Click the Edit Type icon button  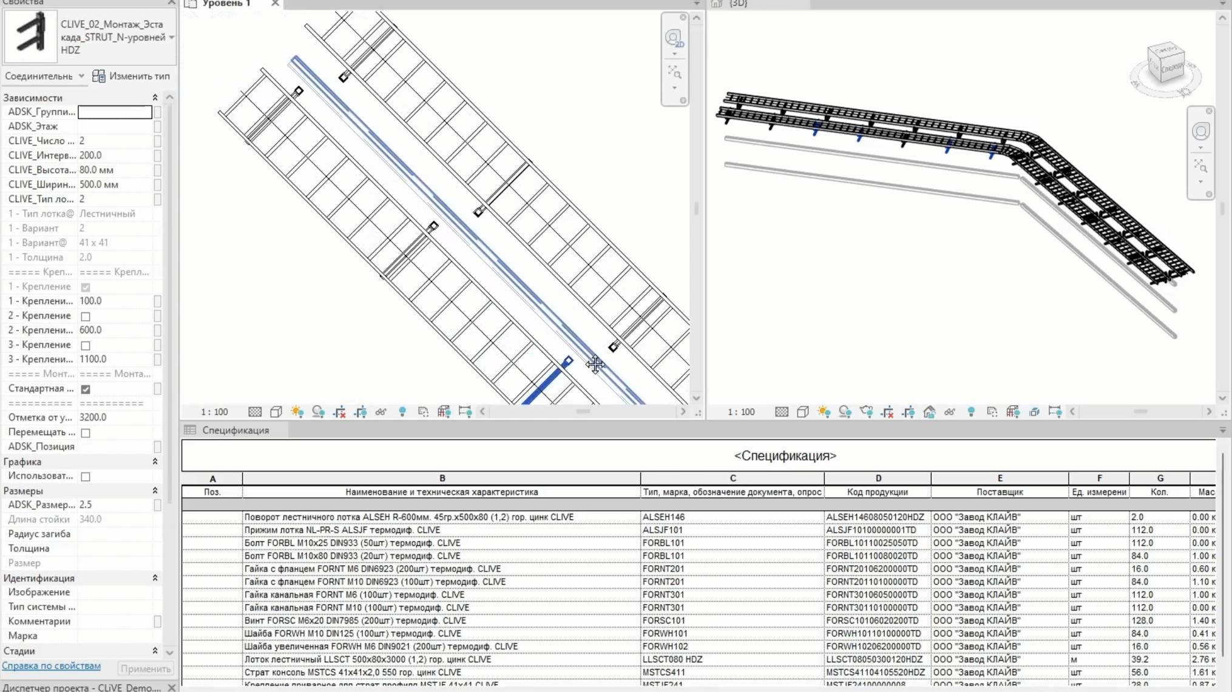pos(99,76)
